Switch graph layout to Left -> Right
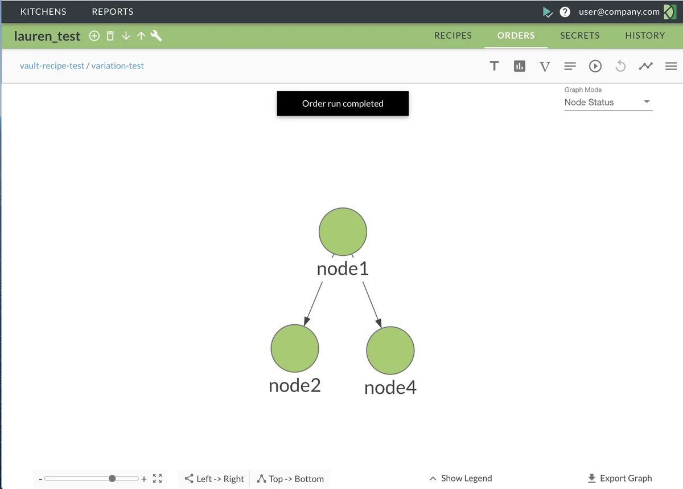 click(x=214, y=479)
